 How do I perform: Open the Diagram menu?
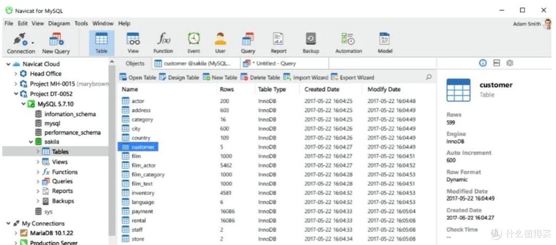point(59,23)
